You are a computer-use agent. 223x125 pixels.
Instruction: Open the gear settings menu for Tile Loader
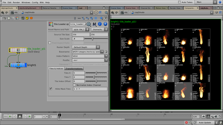coord(89,24)
